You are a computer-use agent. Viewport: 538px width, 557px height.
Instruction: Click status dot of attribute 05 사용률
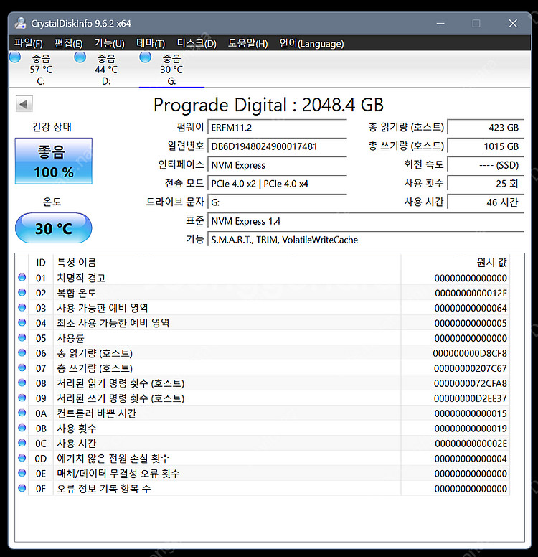pyautogui.click(x=22, y=337)
